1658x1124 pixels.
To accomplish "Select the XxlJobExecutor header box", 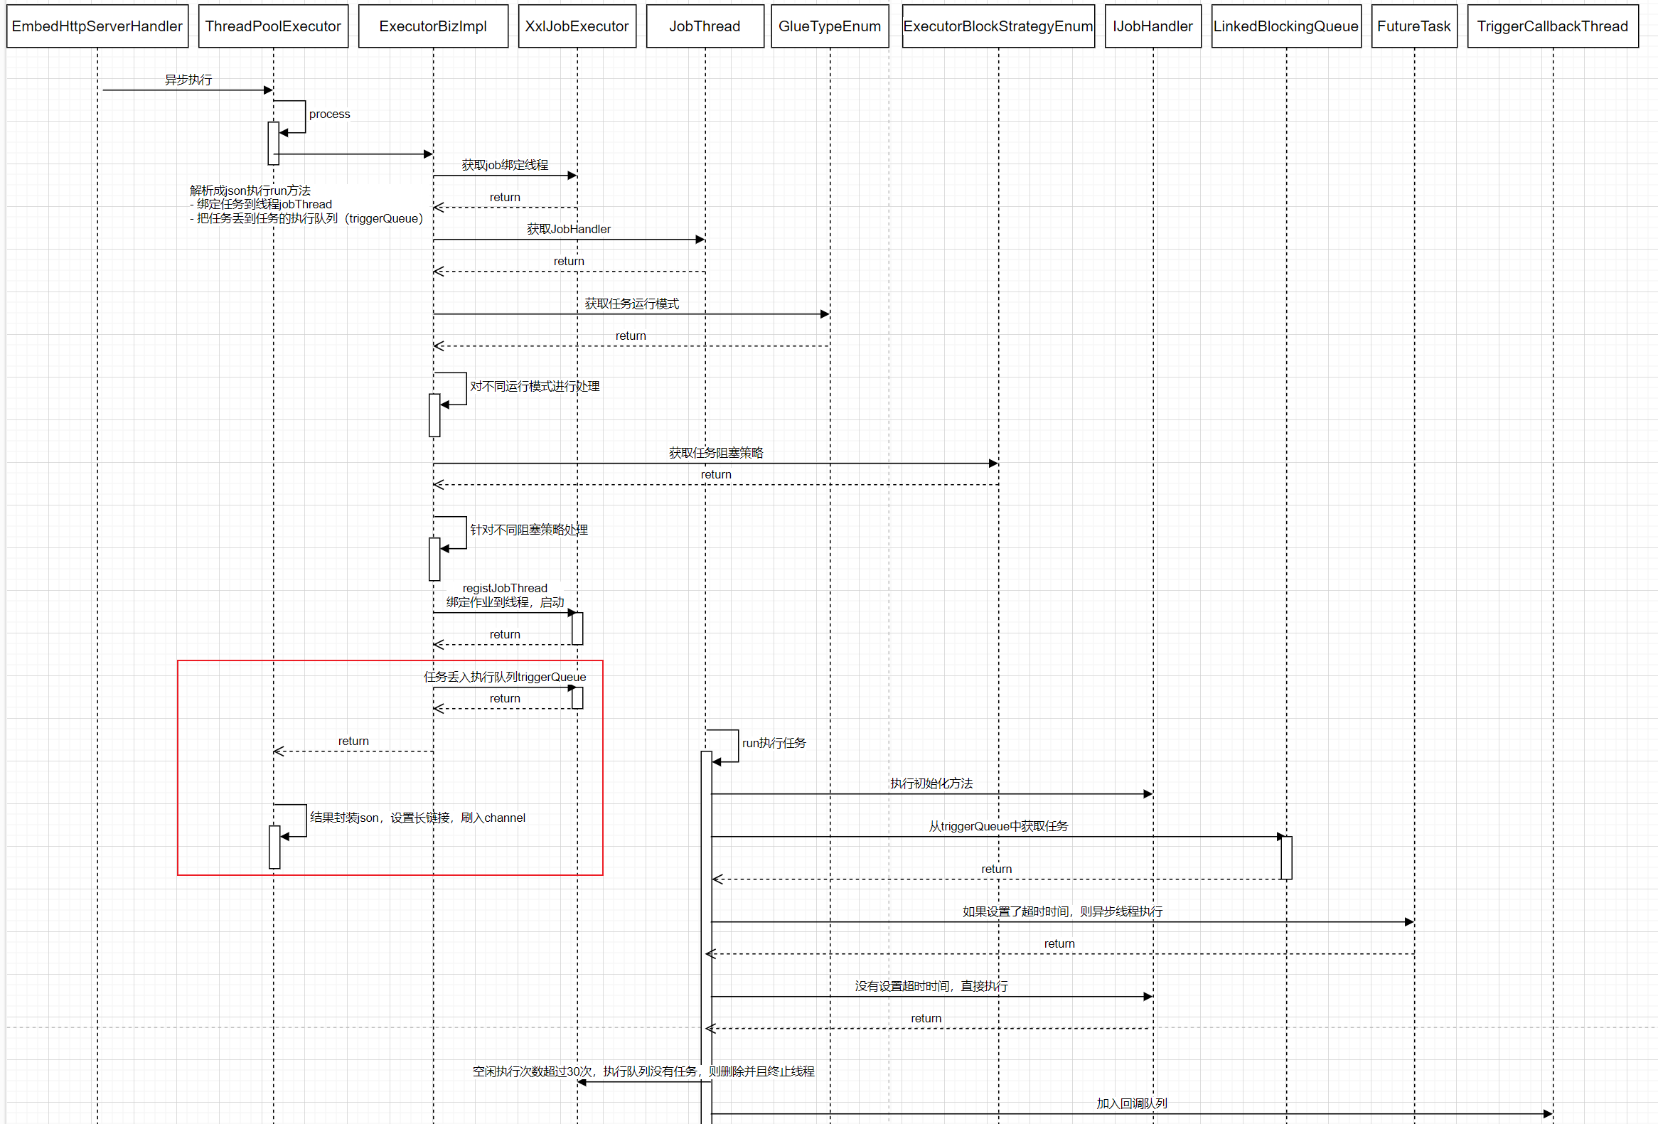I will coord(577,26).
